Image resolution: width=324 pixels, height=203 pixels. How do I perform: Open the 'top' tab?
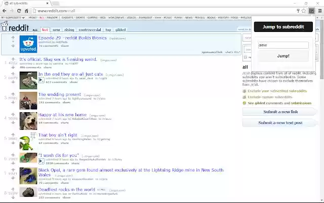108,30
